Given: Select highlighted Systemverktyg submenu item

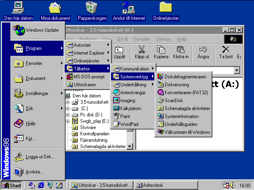Looking at the screenshot, I should (x=133, y=76).
